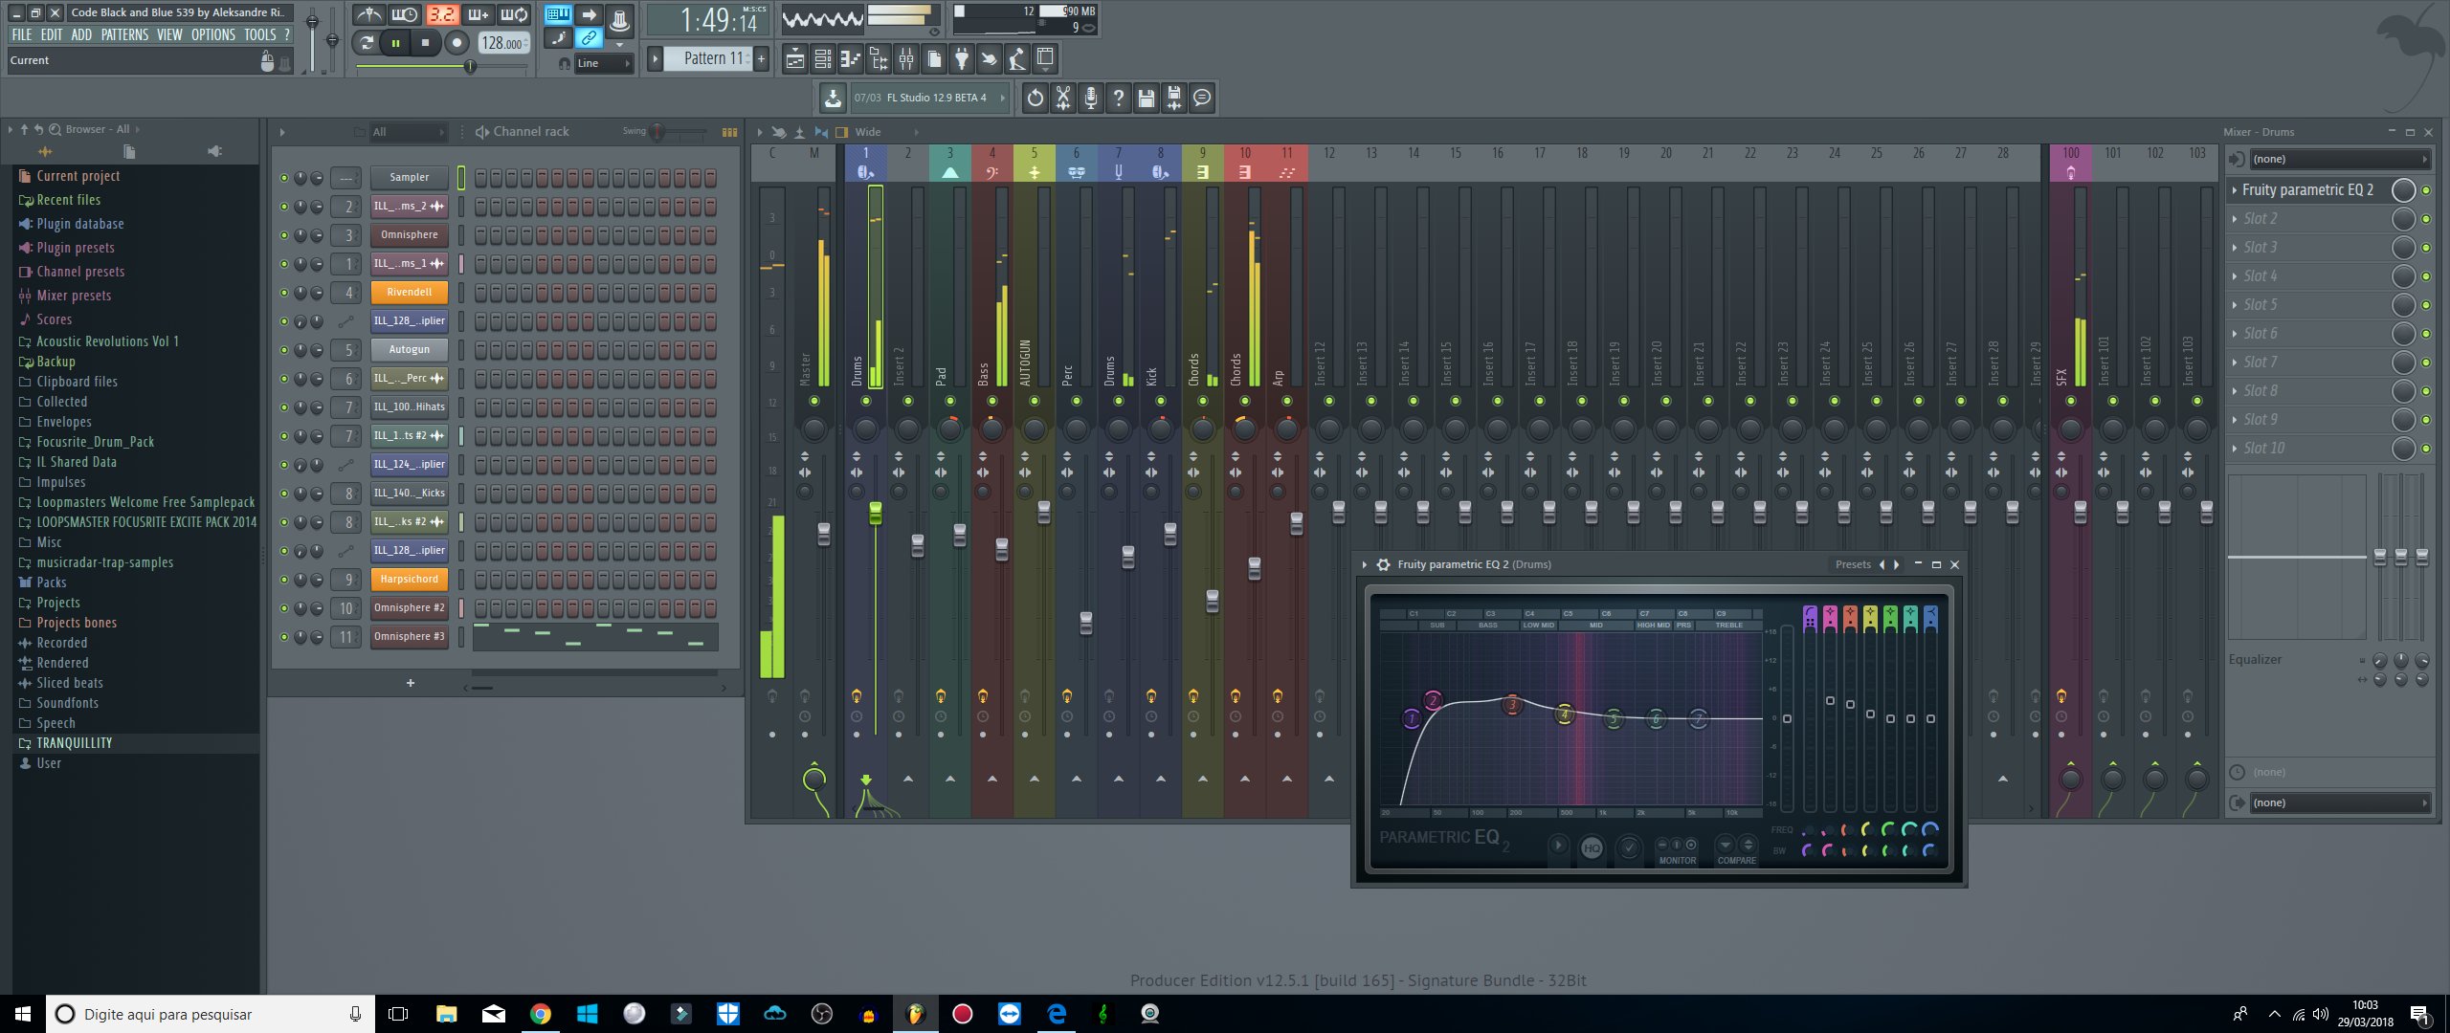Mute the Bass mixer track
2450x1033 pixels.
[x=992, y=401]
